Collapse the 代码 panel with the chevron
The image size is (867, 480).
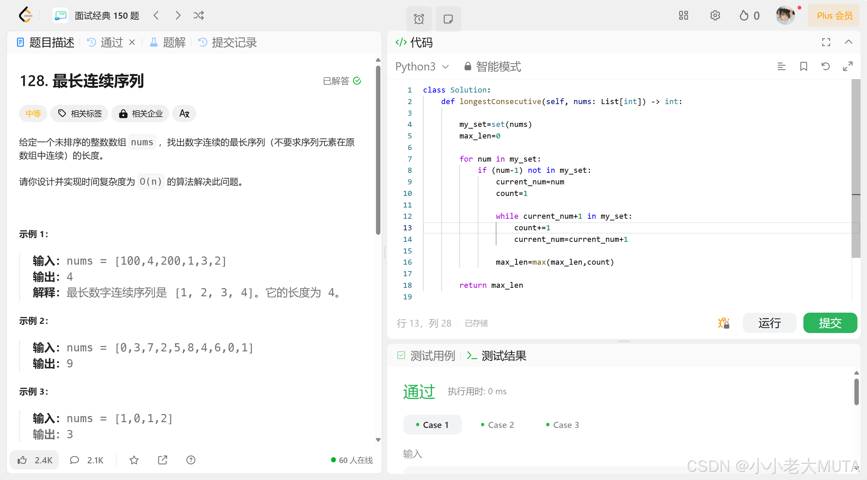[848, 42]
